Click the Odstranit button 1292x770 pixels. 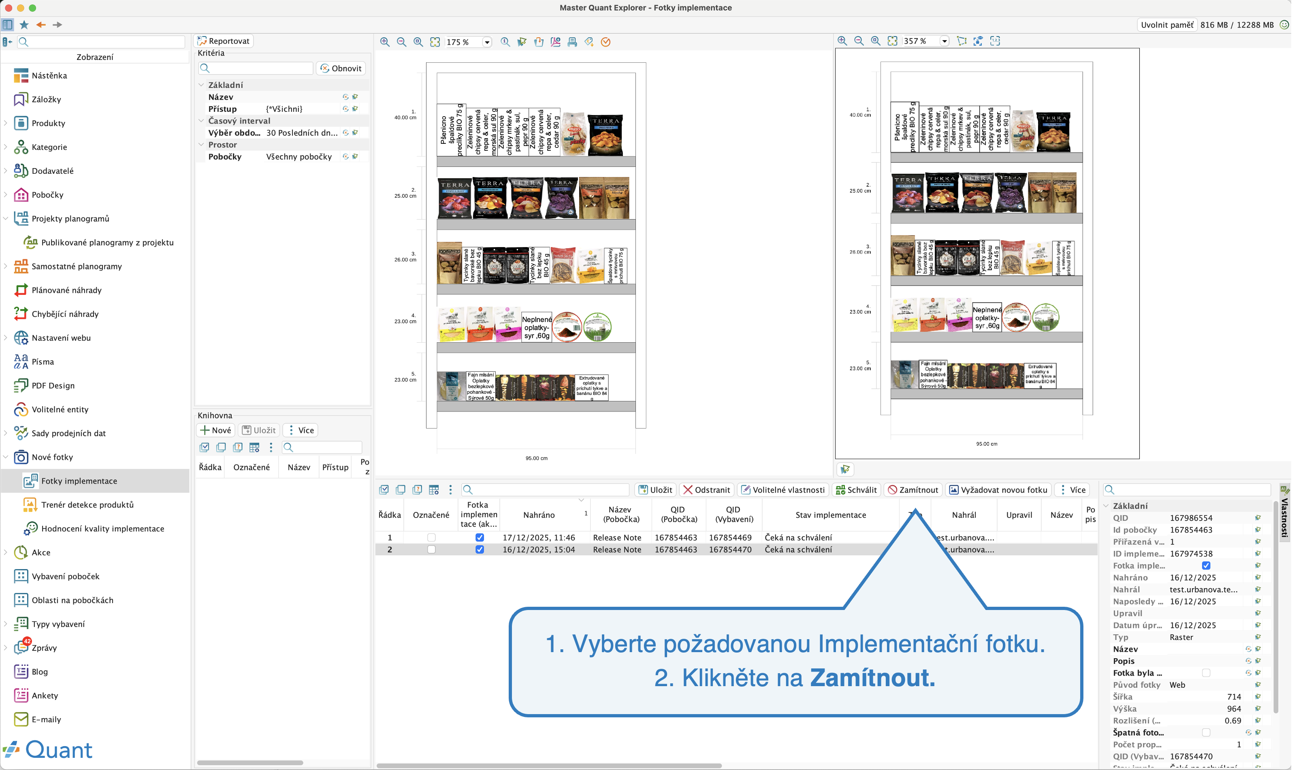pos(706,490)
